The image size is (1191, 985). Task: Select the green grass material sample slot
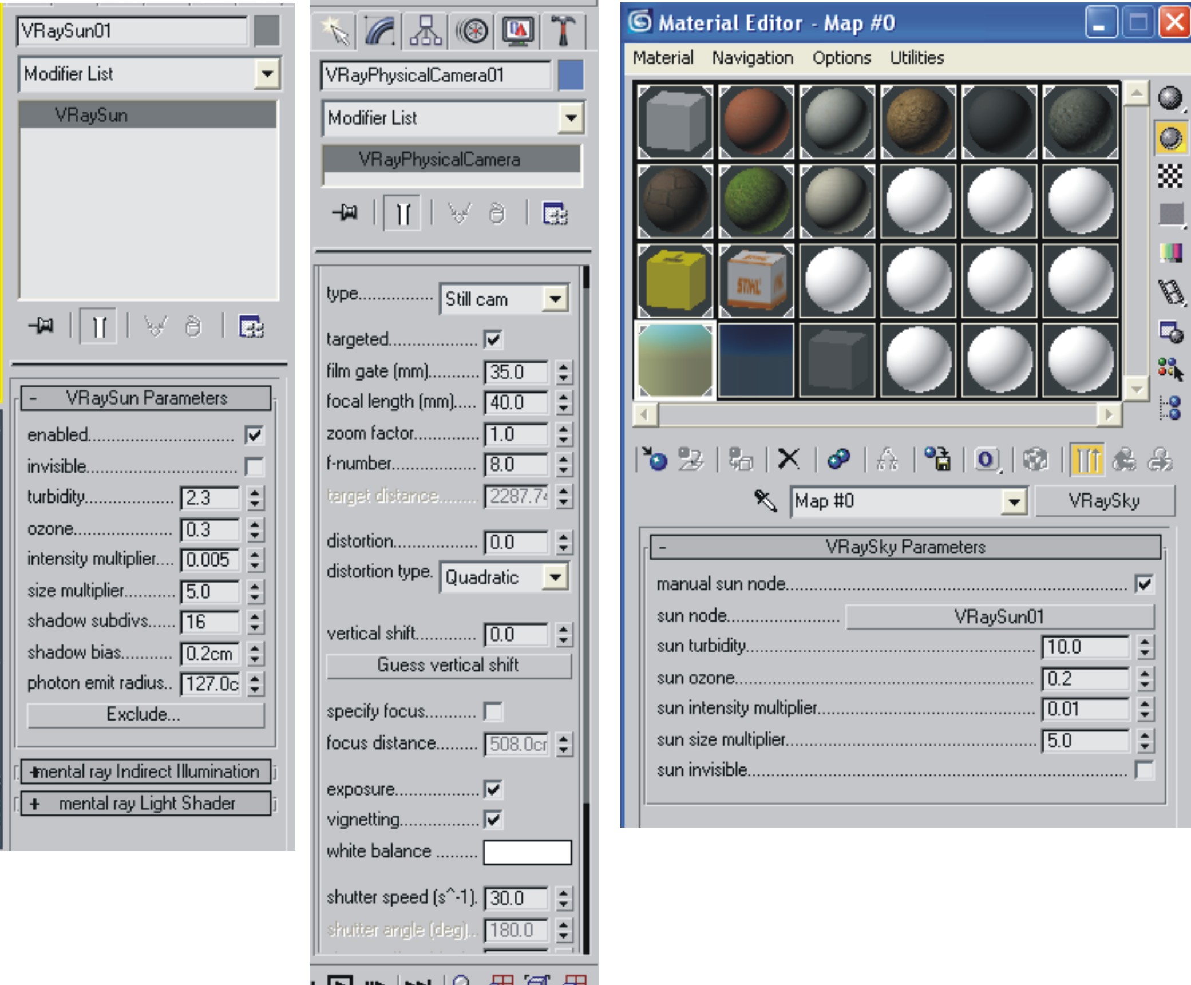[x=755, y=201]
